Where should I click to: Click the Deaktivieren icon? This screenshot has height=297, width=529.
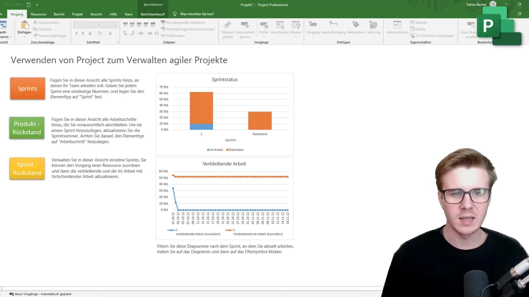[x=163, y=35]
